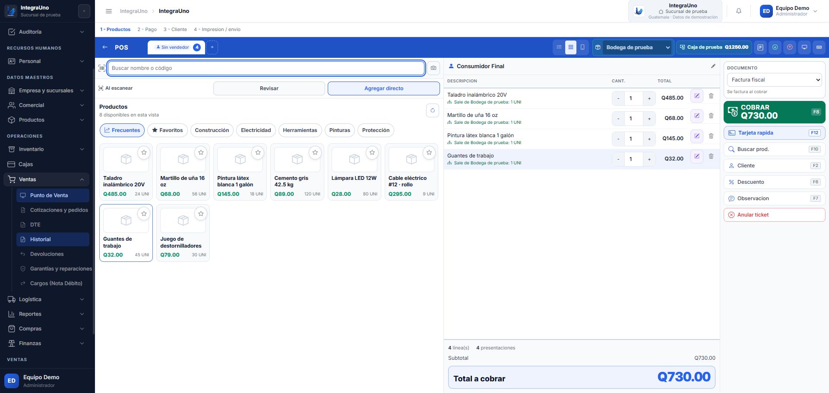Viewport: 829px width, 393px height.
Task: Open the Sin vendedor ticket tab
Action: [x=176, y=47]
